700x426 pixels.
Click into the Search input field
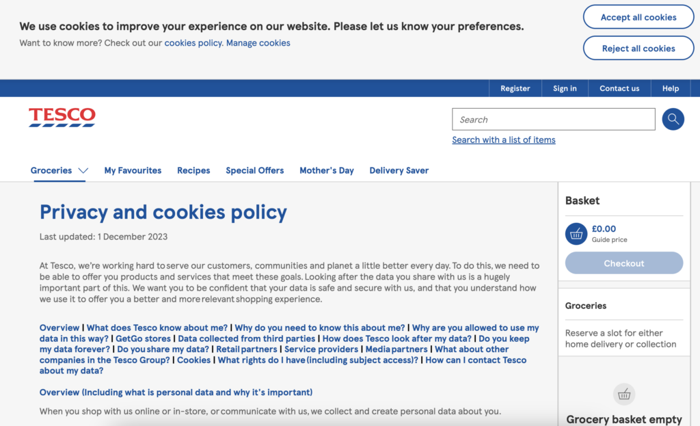(x=554, y=119)
